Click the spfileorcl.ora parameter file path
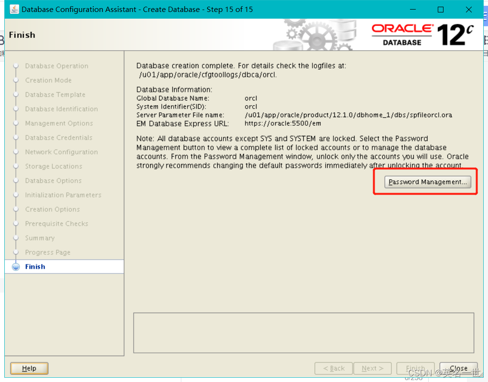488x382 pixels. point(348,115)
